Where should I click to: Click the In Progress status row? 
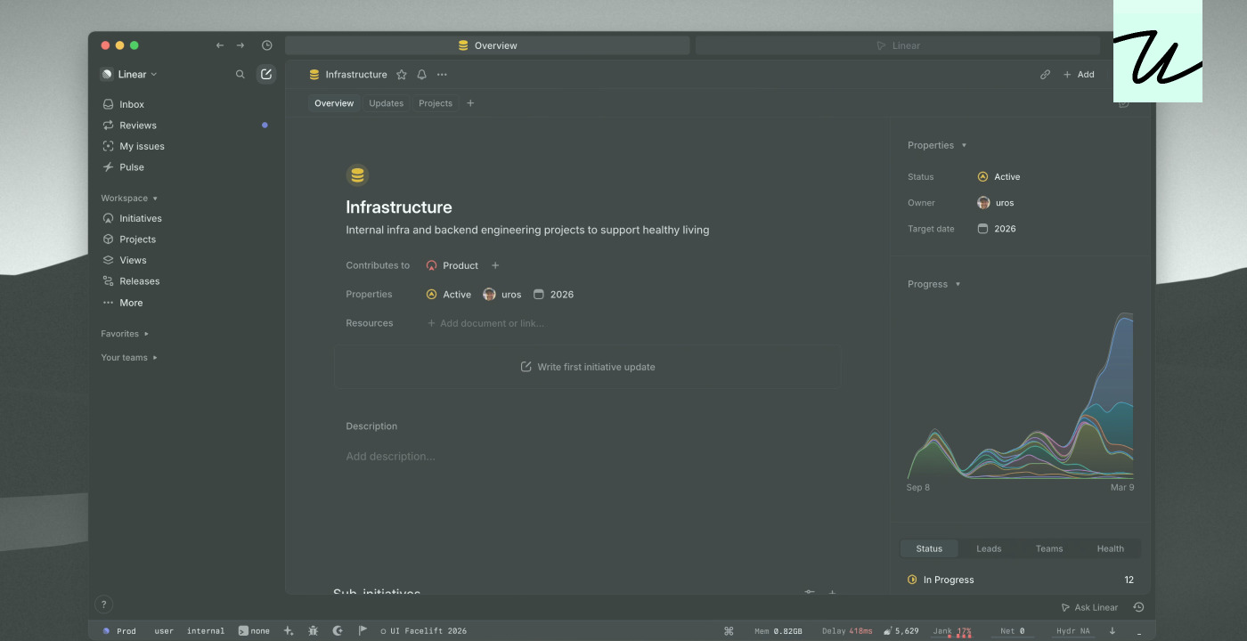(1020, 580)
